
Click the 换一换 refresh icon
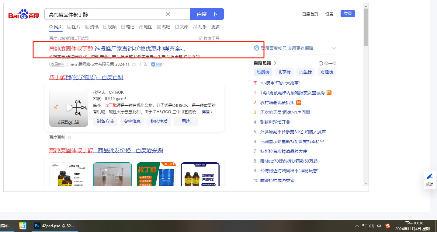[321, 63]
